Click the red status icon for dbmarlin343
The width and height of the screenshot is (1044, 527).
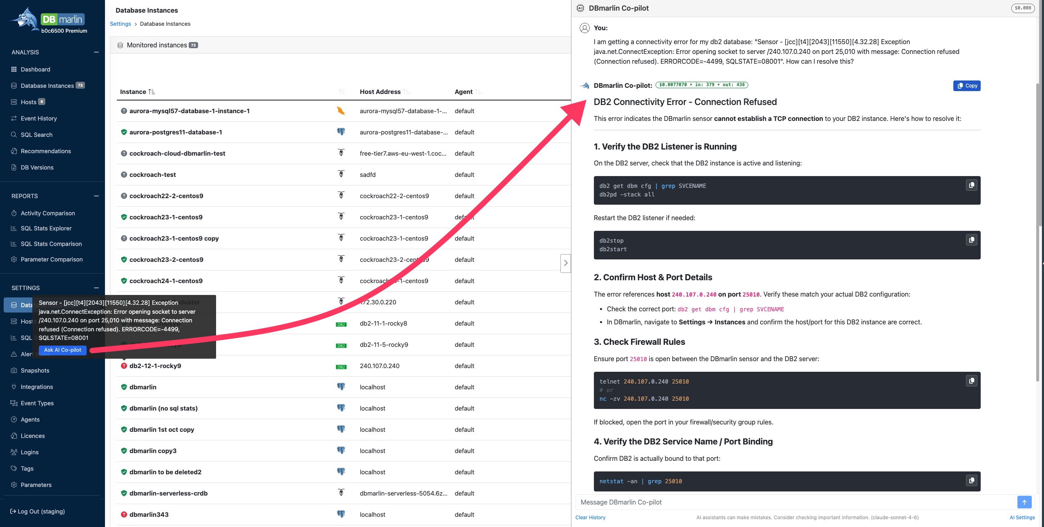click(124, 514)
